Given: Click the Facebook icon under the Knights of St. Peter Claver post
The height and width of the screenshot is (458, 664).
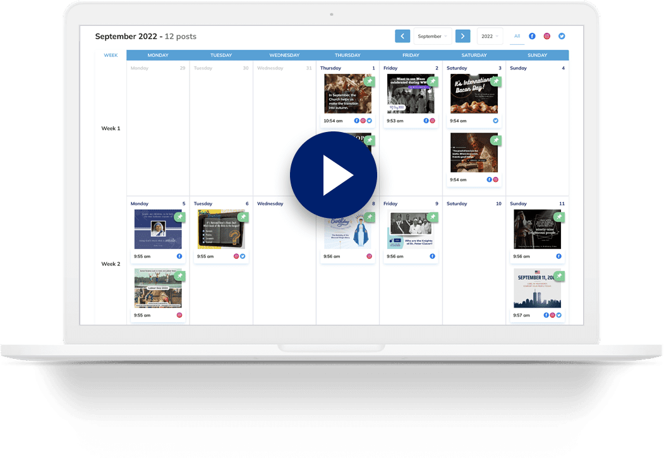Looking at the screenshot, I should pyautogui.click(x=432, y=256).
